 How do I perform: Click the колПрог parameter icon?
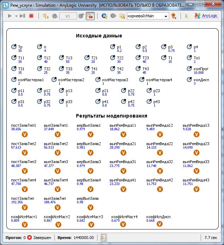click(189, 68)
